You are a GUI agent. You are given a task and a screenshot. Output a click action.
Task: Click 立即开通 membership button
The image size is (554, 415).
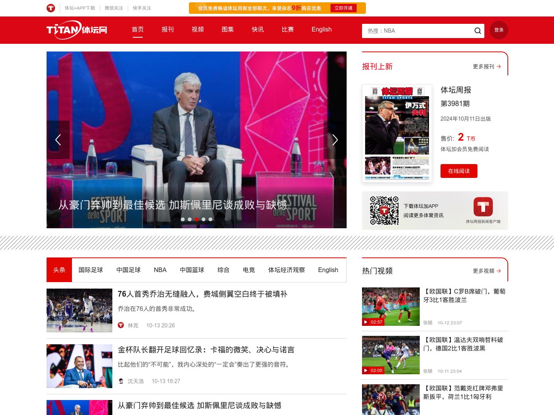(x=344, y=8)
